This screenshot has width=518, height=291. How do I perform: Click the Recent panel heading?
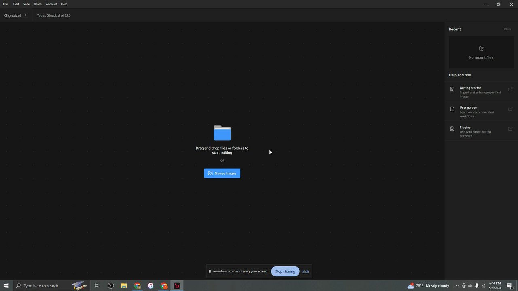pyautogui.click(x=454, y=29)
